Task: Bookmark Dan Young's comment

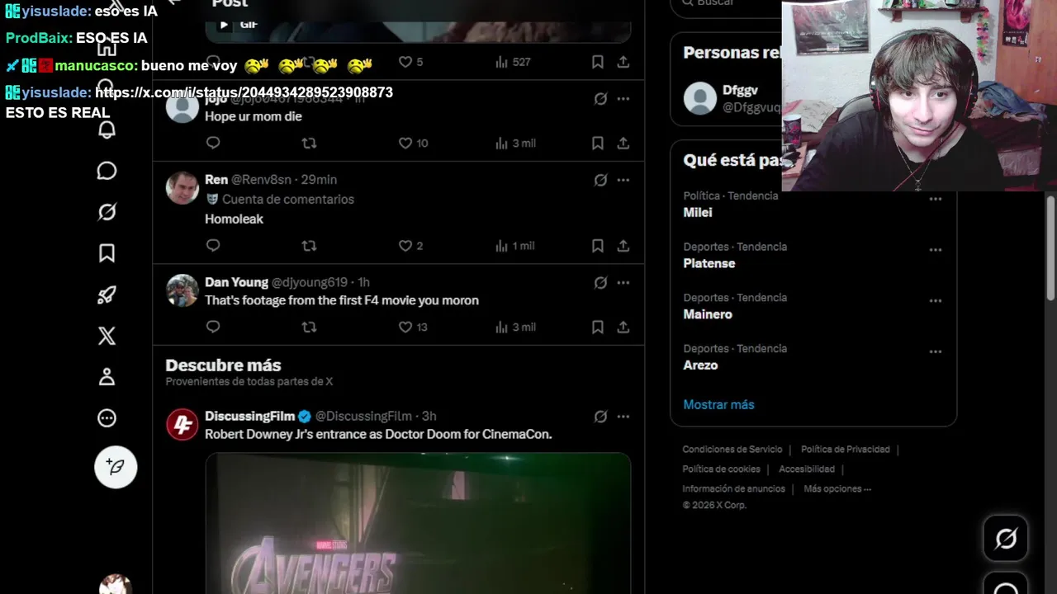Action: [x=598, y=327]
